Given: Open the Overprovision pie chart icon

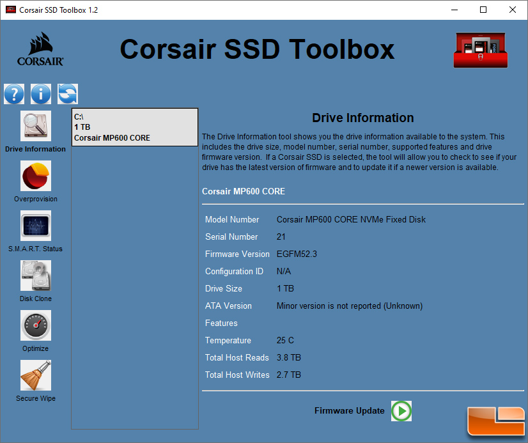Looking at the screenshot, I should click(x=36, y=176).
